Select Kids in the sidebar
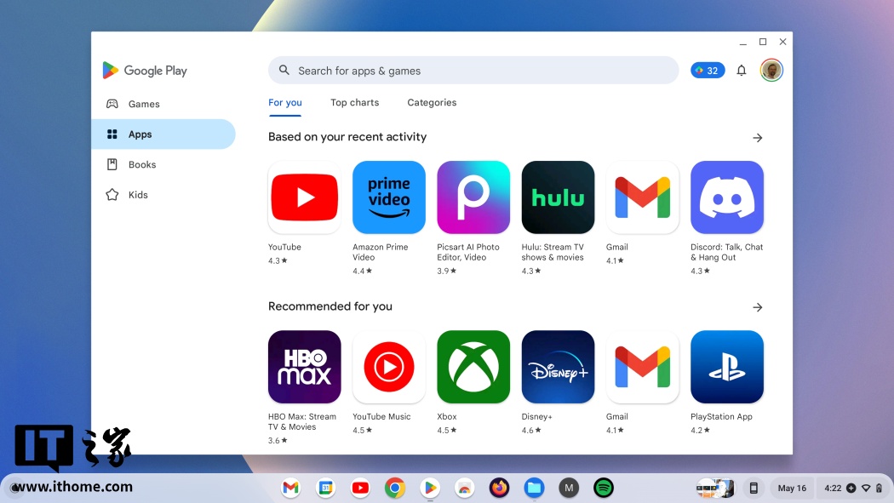This screenshot has width=894, height=503. click(163, 194)
